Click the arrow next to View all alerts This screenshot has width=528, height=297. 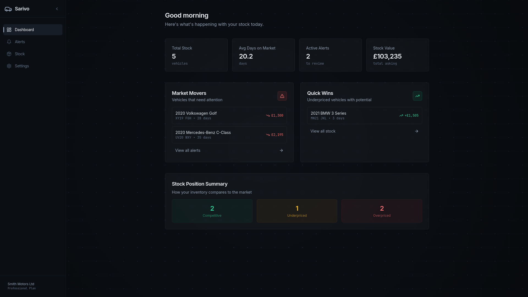click(x=281, y=150)
